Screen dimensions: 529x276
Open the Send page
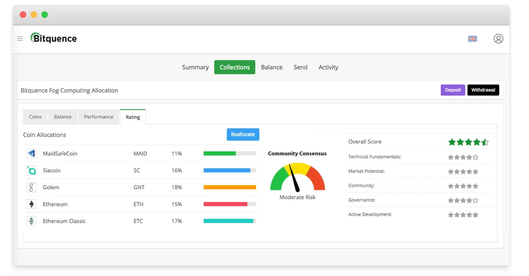click(x=300, y=67)
